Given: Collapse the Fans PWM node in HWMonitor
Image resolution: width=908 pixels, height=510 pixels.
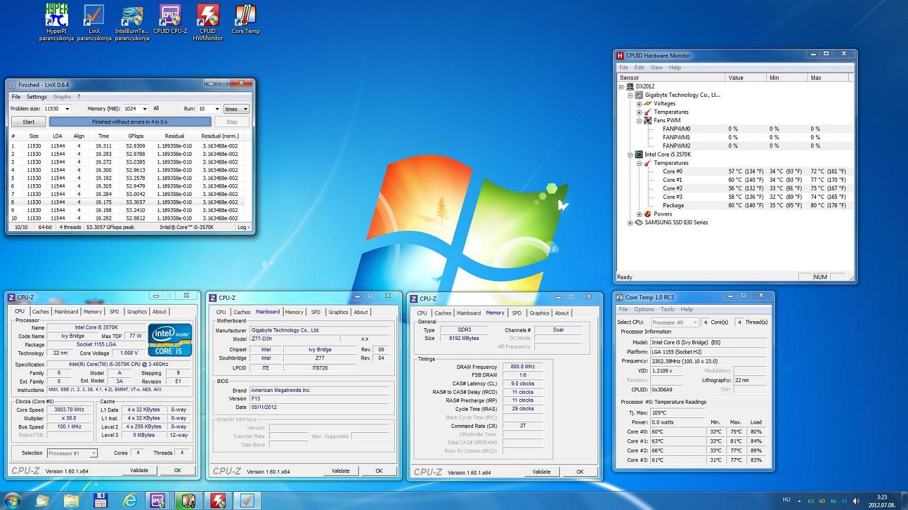Looking at the screenshot, I should 638,120.
